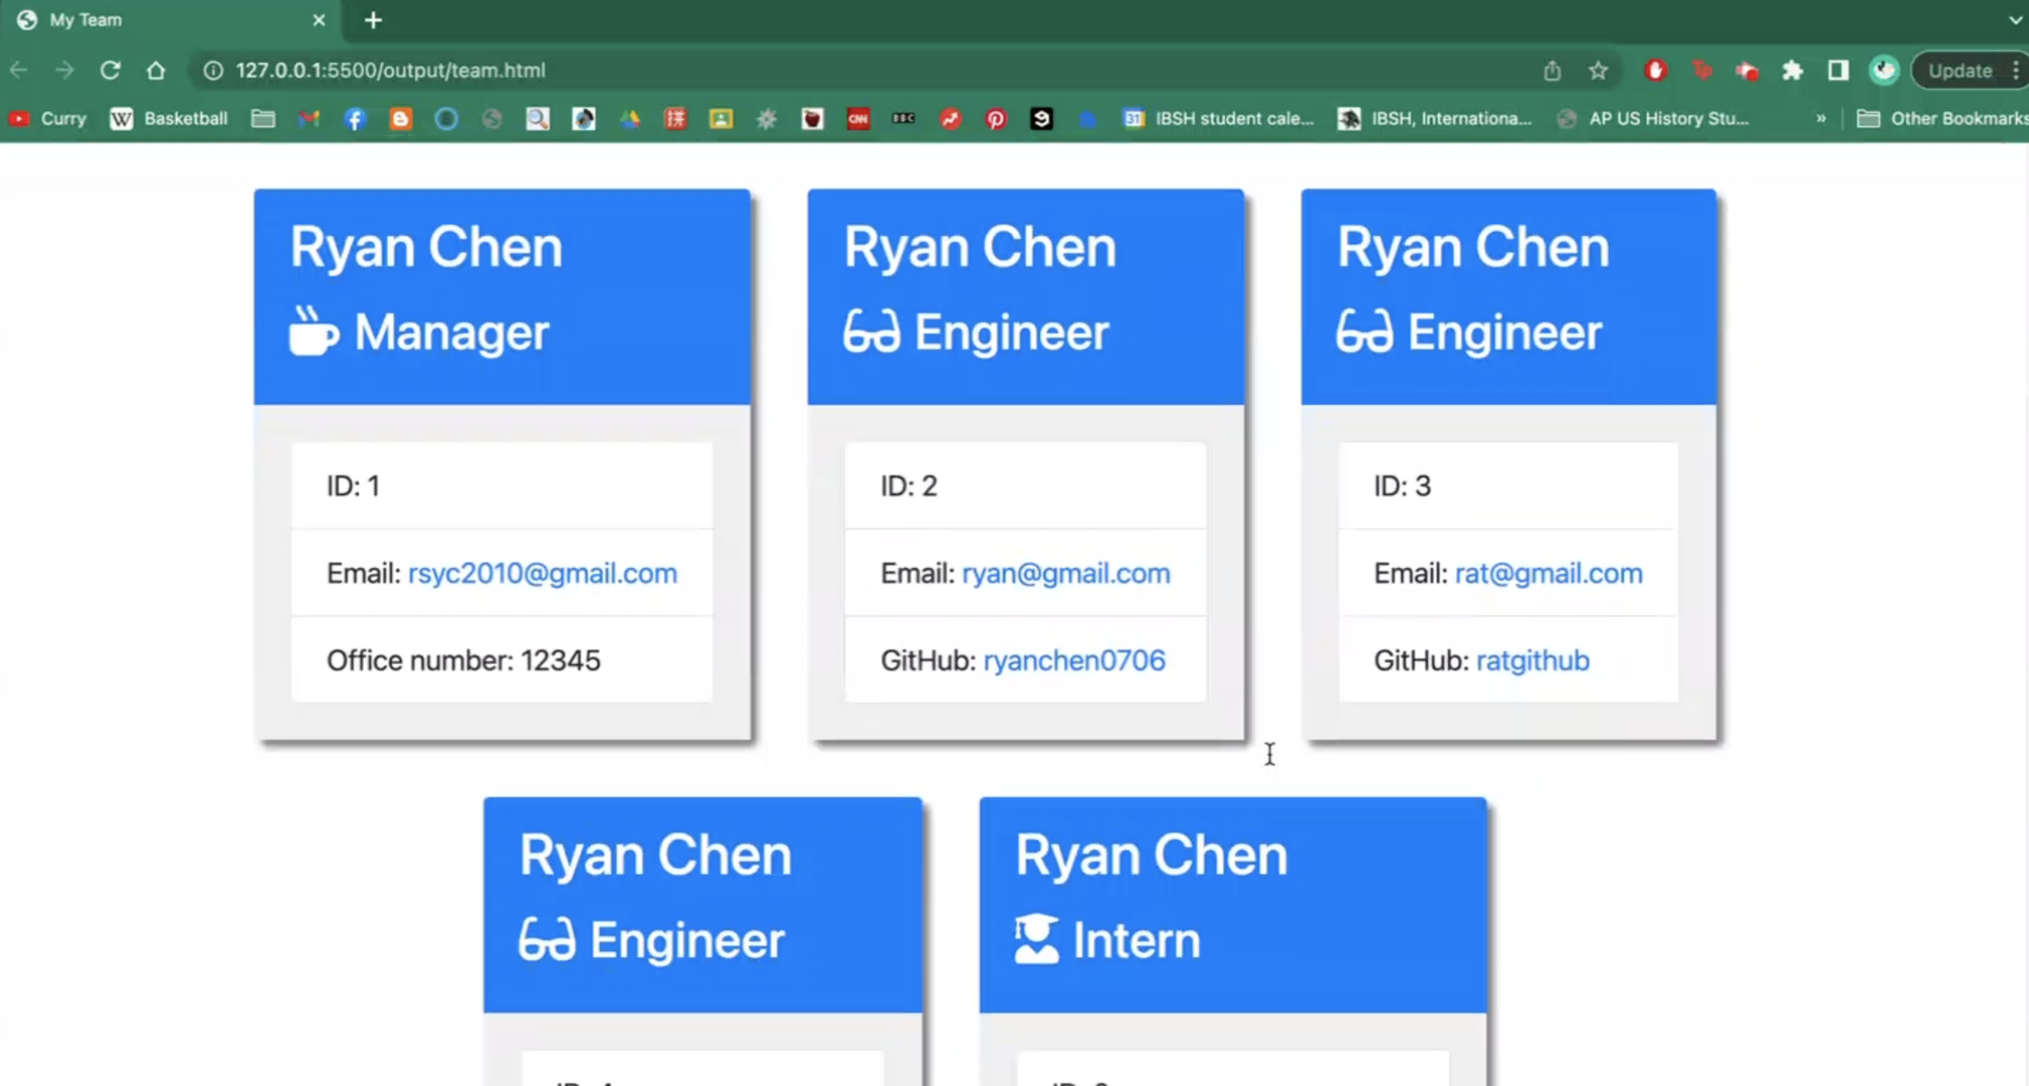This screenshot has width=2029, height=1086.
Task: Click the Intern graduate icon
Action: (x=1037, y=939)
